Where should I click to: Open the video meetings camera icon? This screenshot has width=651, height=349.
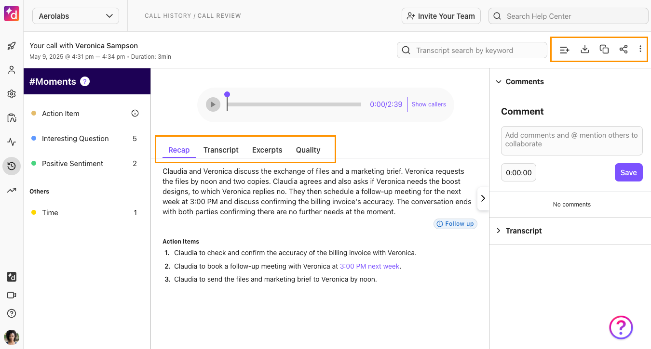click(x=12, y=295)
